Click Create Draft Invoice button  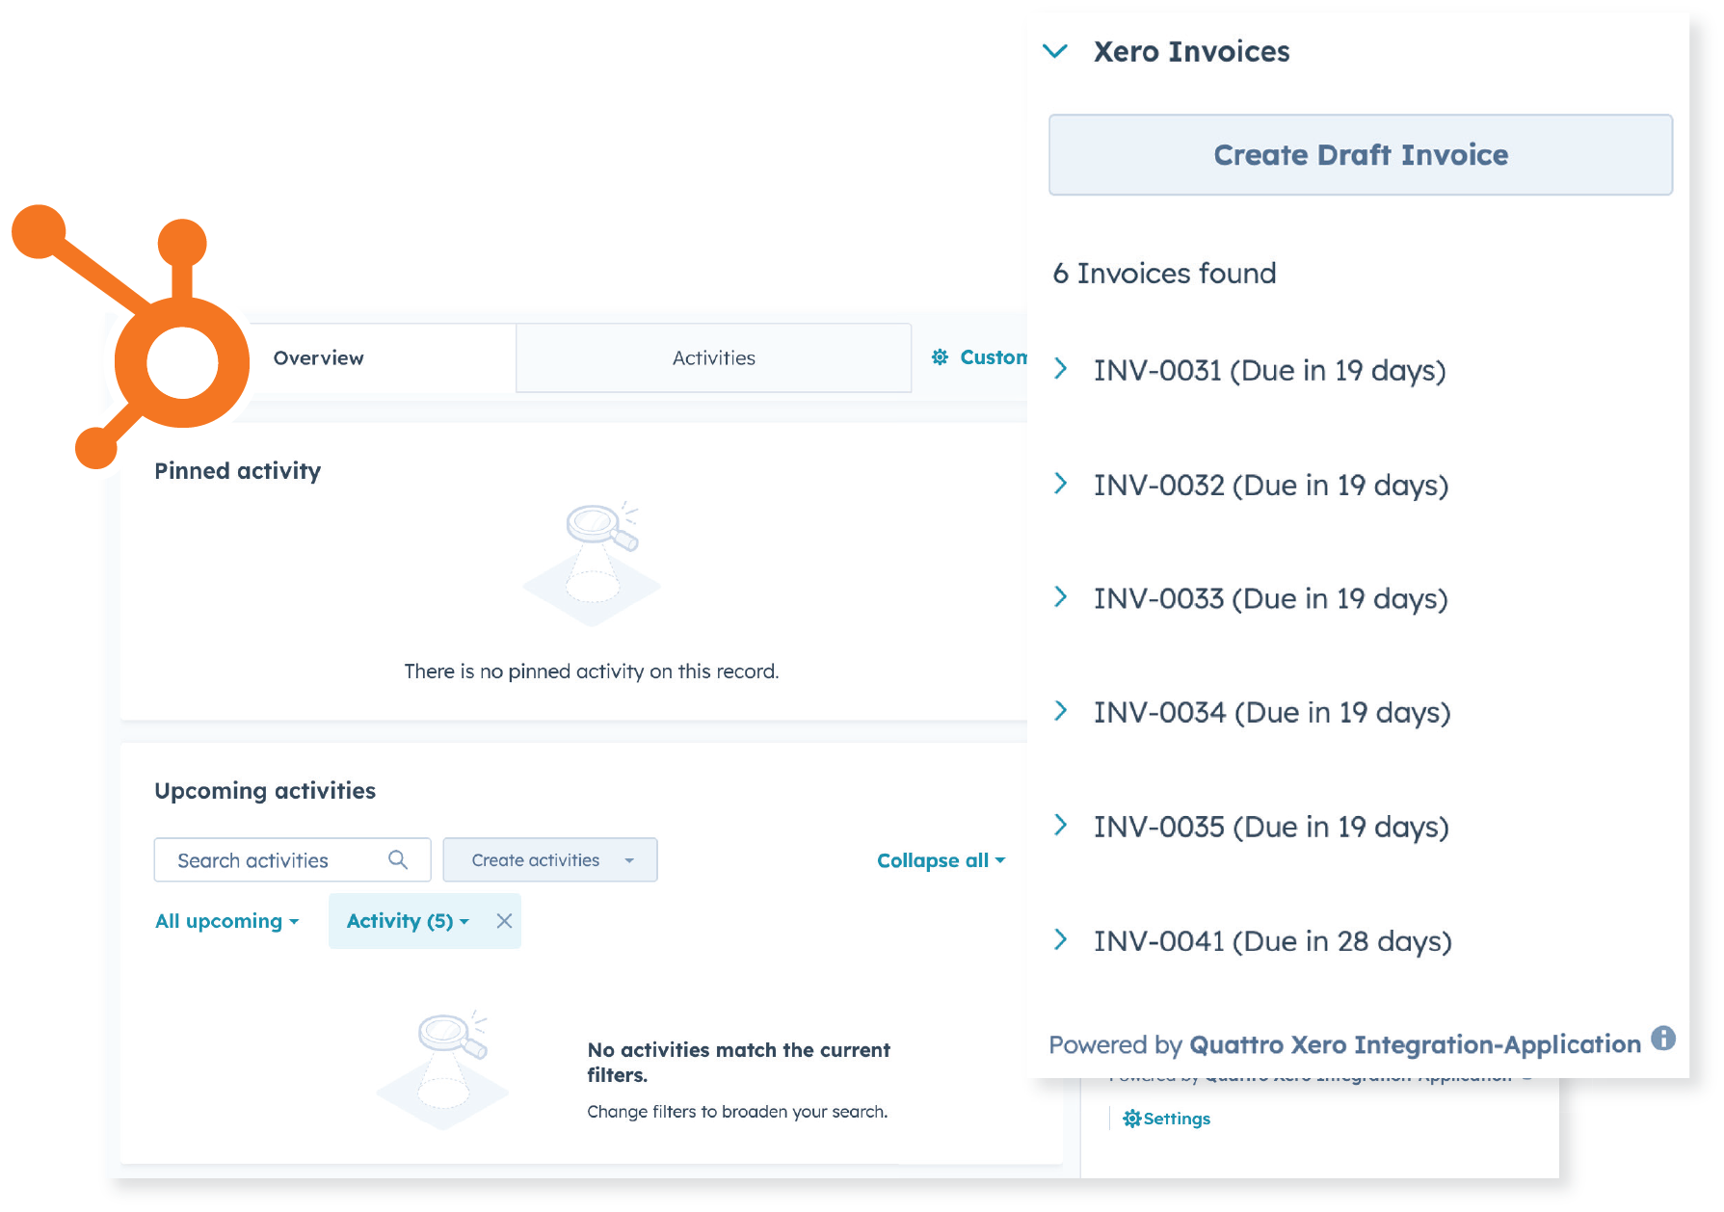click(x=1360, y=155)
